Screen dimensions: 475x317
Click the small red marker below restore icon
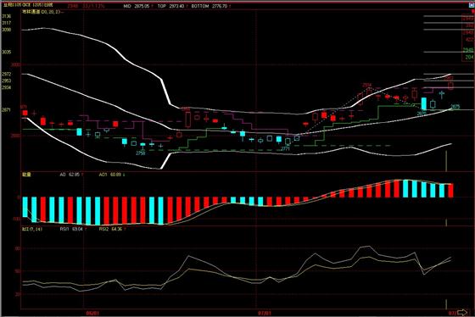[473, 11]
